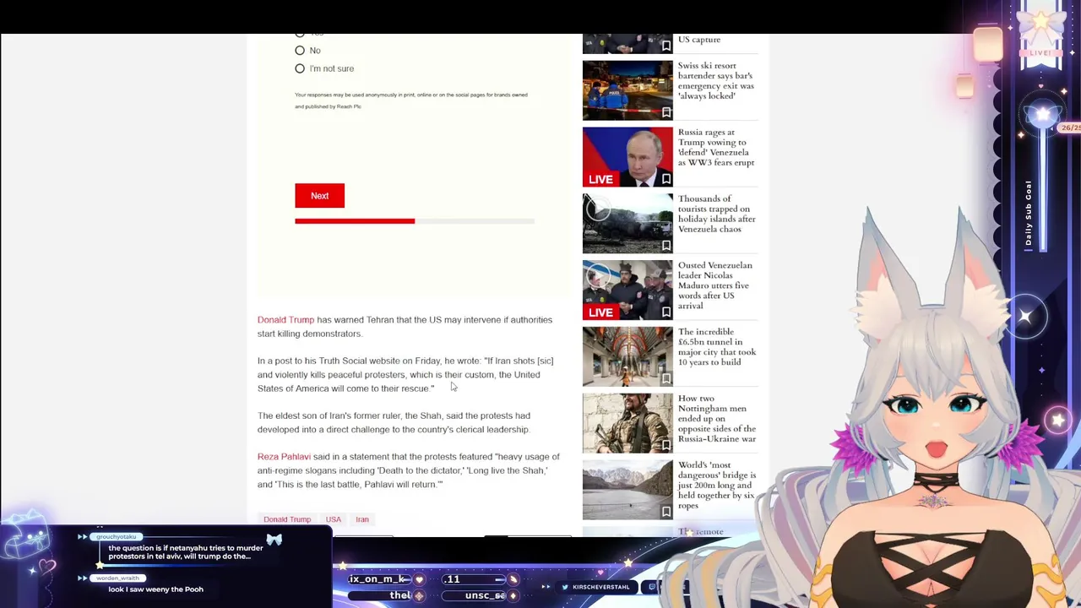
Task: Bookmark the Swiss ski resort story
Action: tap(666, 112)
